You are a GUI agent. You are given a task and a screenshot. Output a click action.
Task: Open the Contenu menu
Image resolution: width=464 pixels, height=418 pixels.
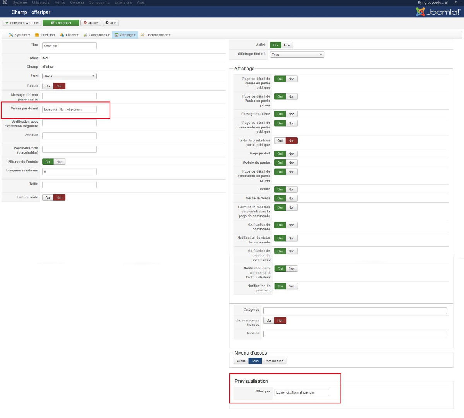77,2
